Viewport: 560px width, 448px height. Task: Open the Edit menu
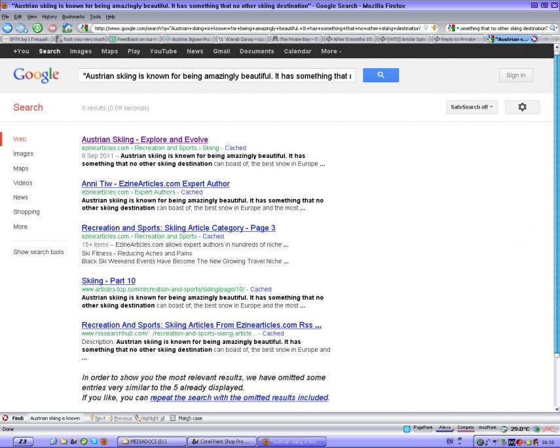(18, 16)
